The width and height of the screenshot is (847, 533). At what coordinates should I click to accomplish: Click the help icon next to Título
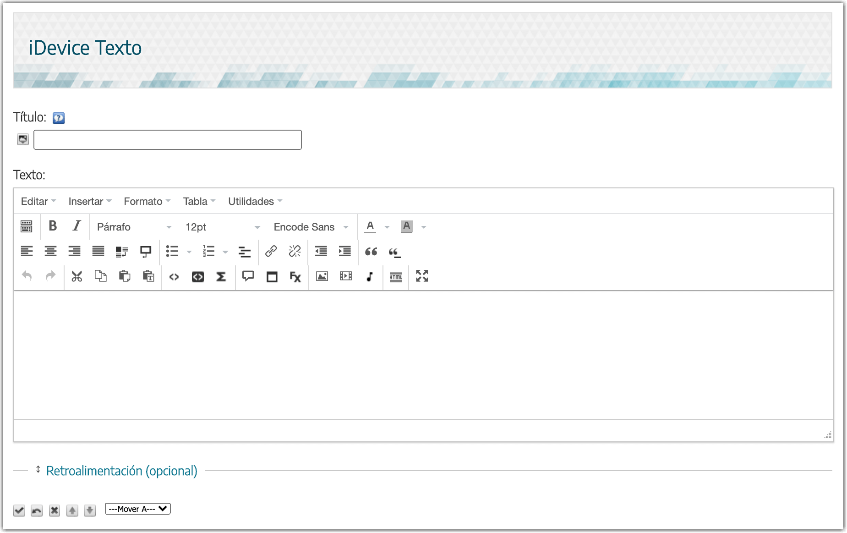coord(59,118)
